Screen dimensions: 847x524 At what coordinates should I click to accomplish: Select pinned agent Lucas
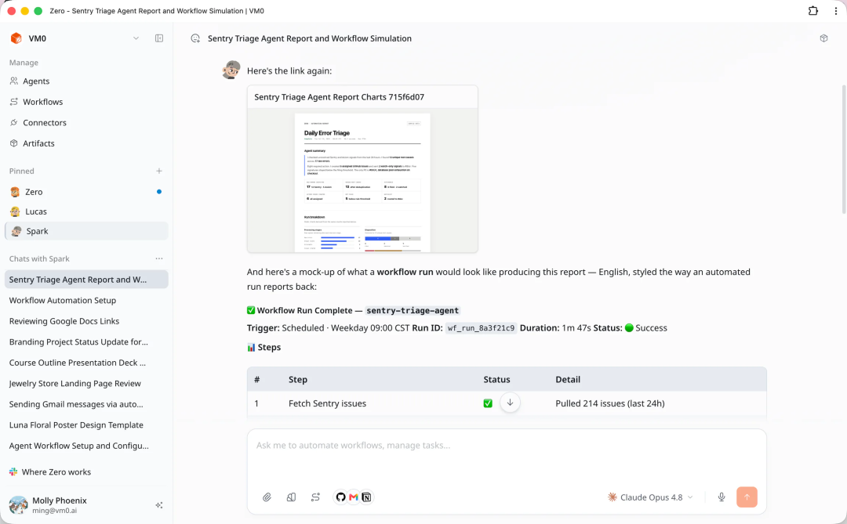pyautogui.click(x=86, y=211)
